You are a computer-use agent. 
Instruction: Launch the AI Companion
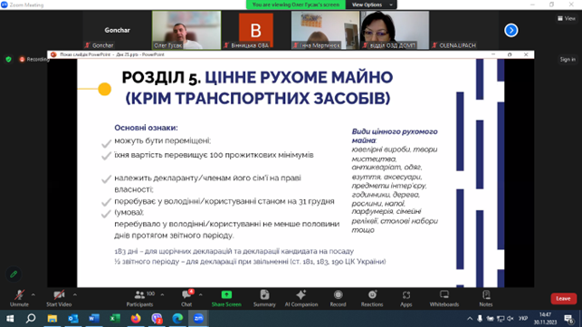point(301,298)
